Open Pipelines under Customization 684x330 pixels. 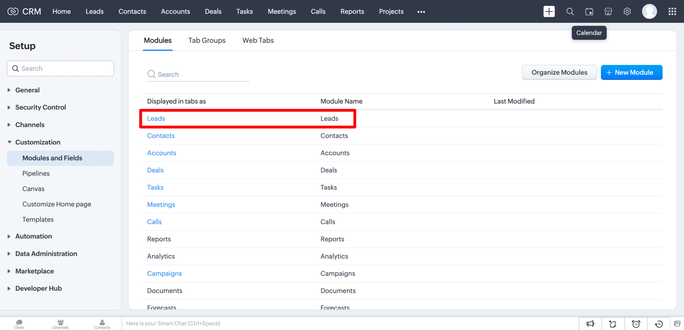36,173
